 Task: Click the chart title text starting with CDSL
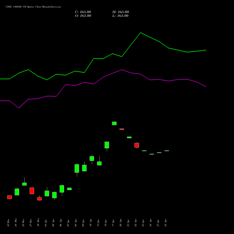[33, 7]
